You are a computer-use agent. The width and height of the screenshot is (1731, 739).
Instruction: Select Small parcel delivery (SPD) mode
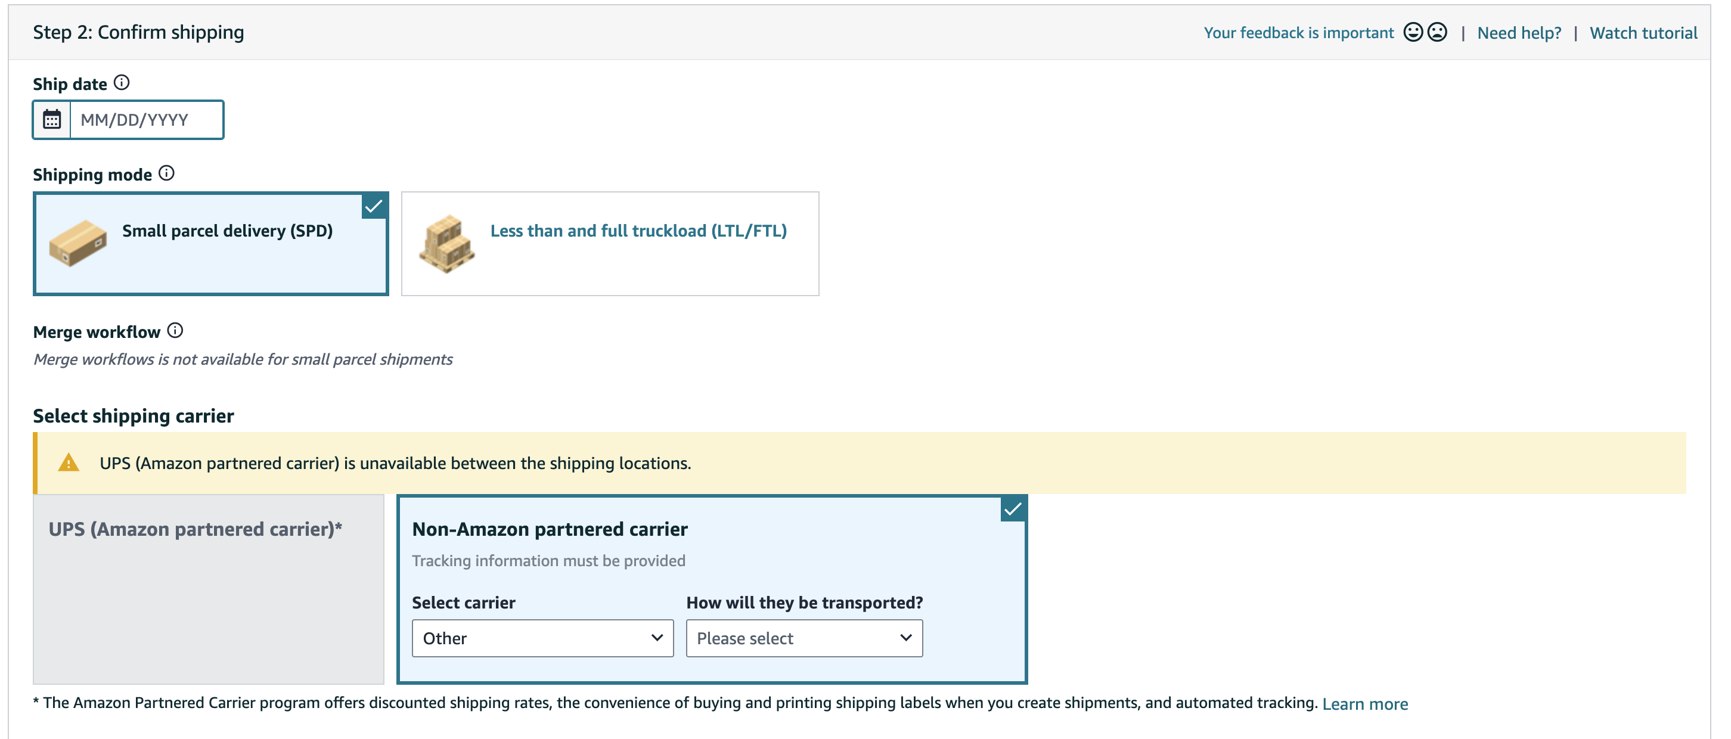point(211,244)
